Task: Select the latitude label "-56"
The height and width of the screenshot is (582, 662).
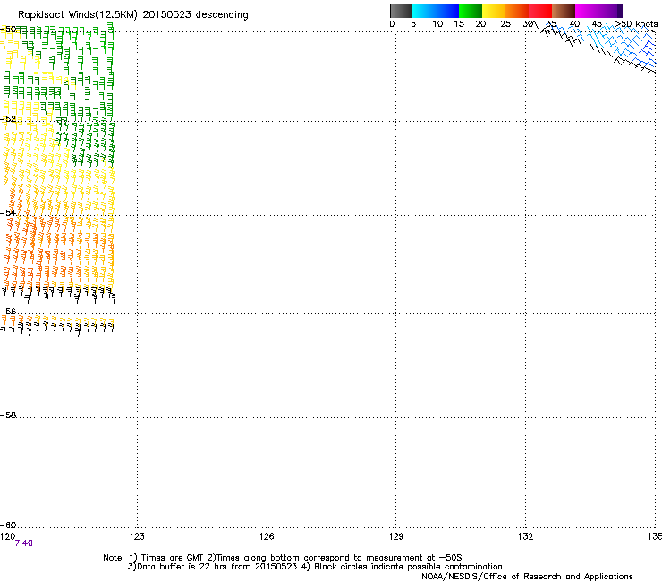Action: 8,311
